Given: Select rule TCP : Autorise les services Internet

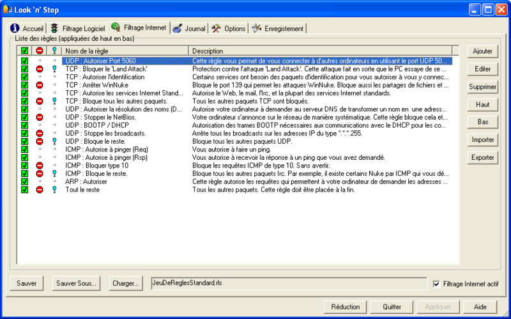Looking at the screenshot, I should tap(124, 93).
